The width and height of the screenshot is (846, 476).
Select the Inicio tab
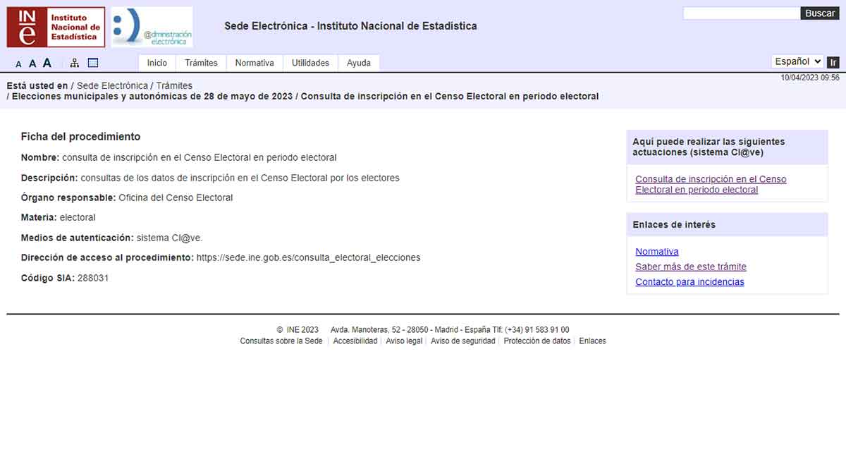tap(157, 63)
